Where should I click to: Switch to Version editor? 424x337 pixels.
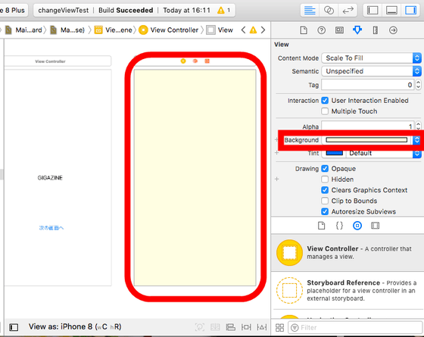pyautogui.click(x=348, y=11)
